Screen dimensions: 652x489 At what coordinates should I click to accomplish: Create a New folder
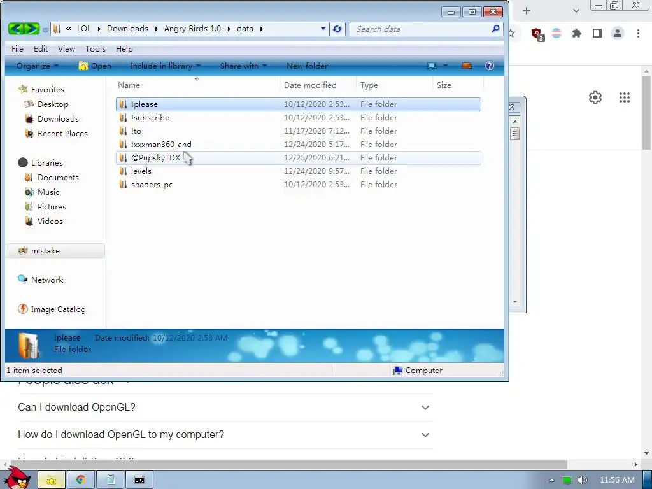[307, 66]
